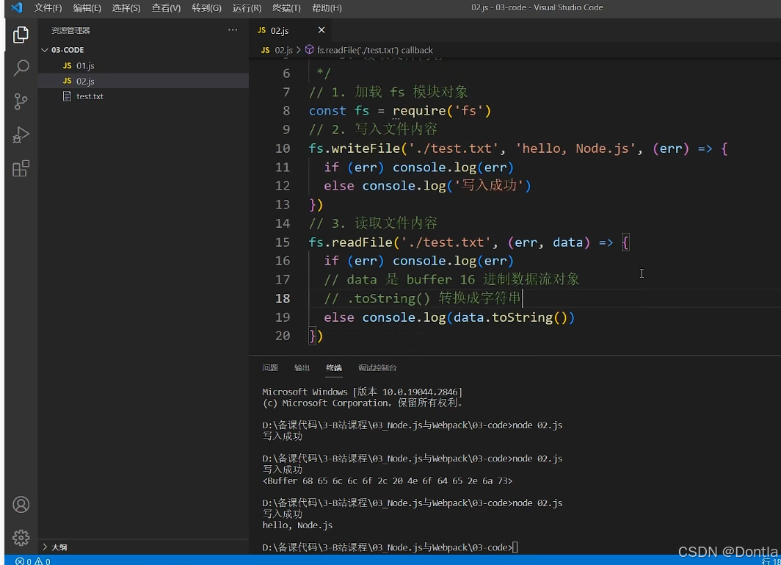
Task: Open the 选择(S) menu
Action: (x=126, y=8)
